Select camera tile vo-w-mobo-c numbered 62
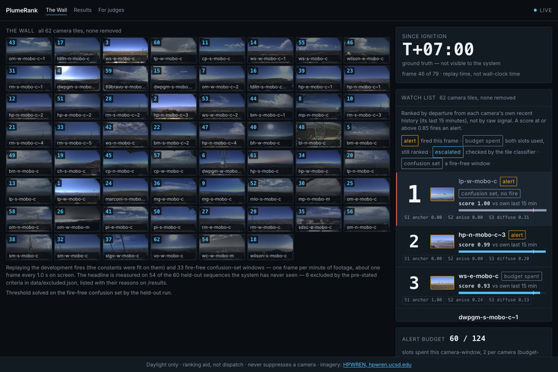 tap(174, 247)
